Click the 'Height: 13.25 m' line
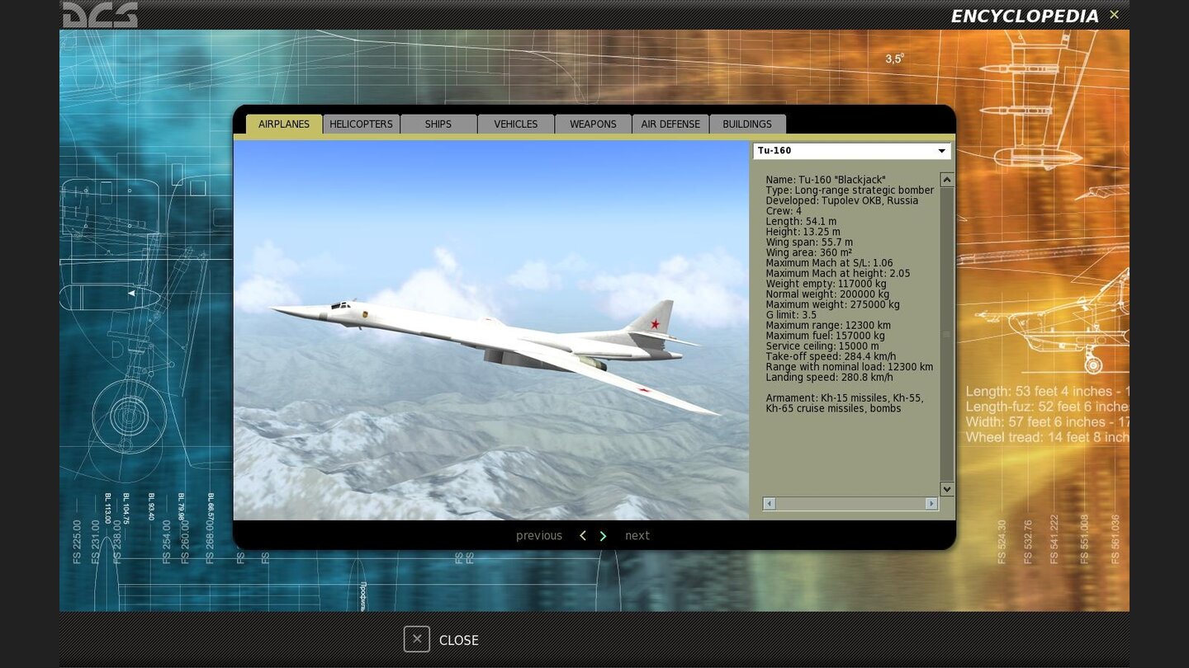This screenshot has height=668, width=1189. pos(803,232)
